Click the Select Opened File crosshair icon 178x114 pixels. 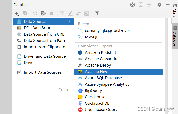132,5
